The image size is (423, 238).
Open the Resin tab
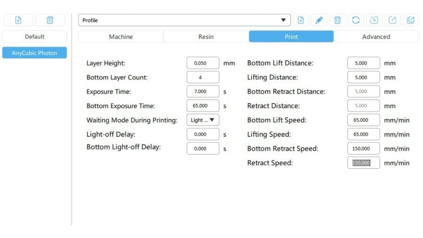(x=206, y=37)
